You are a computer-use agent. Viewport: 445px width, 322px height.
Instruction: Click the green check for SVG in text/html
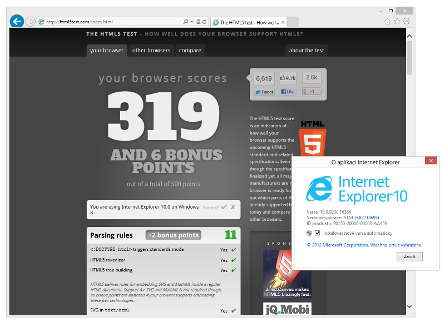pos(234,311)
